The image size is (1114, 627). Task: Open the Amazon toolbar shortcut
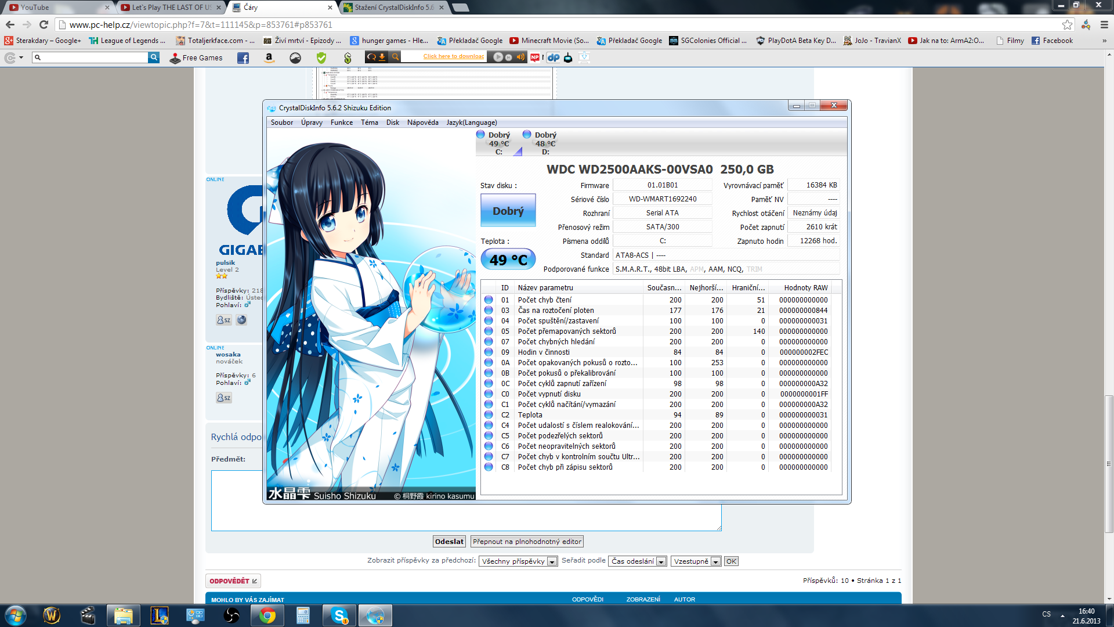(x=269, y=58)
